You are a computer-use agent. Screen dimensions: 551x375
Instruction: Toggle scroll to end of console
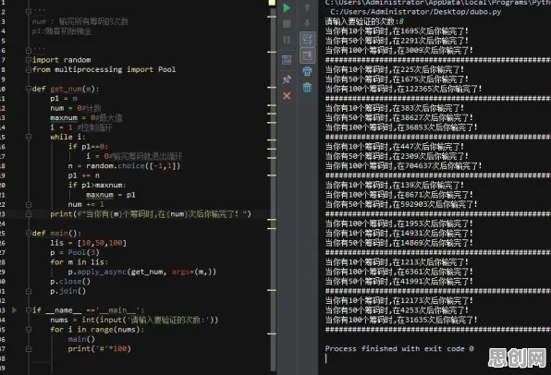[307, 55]
